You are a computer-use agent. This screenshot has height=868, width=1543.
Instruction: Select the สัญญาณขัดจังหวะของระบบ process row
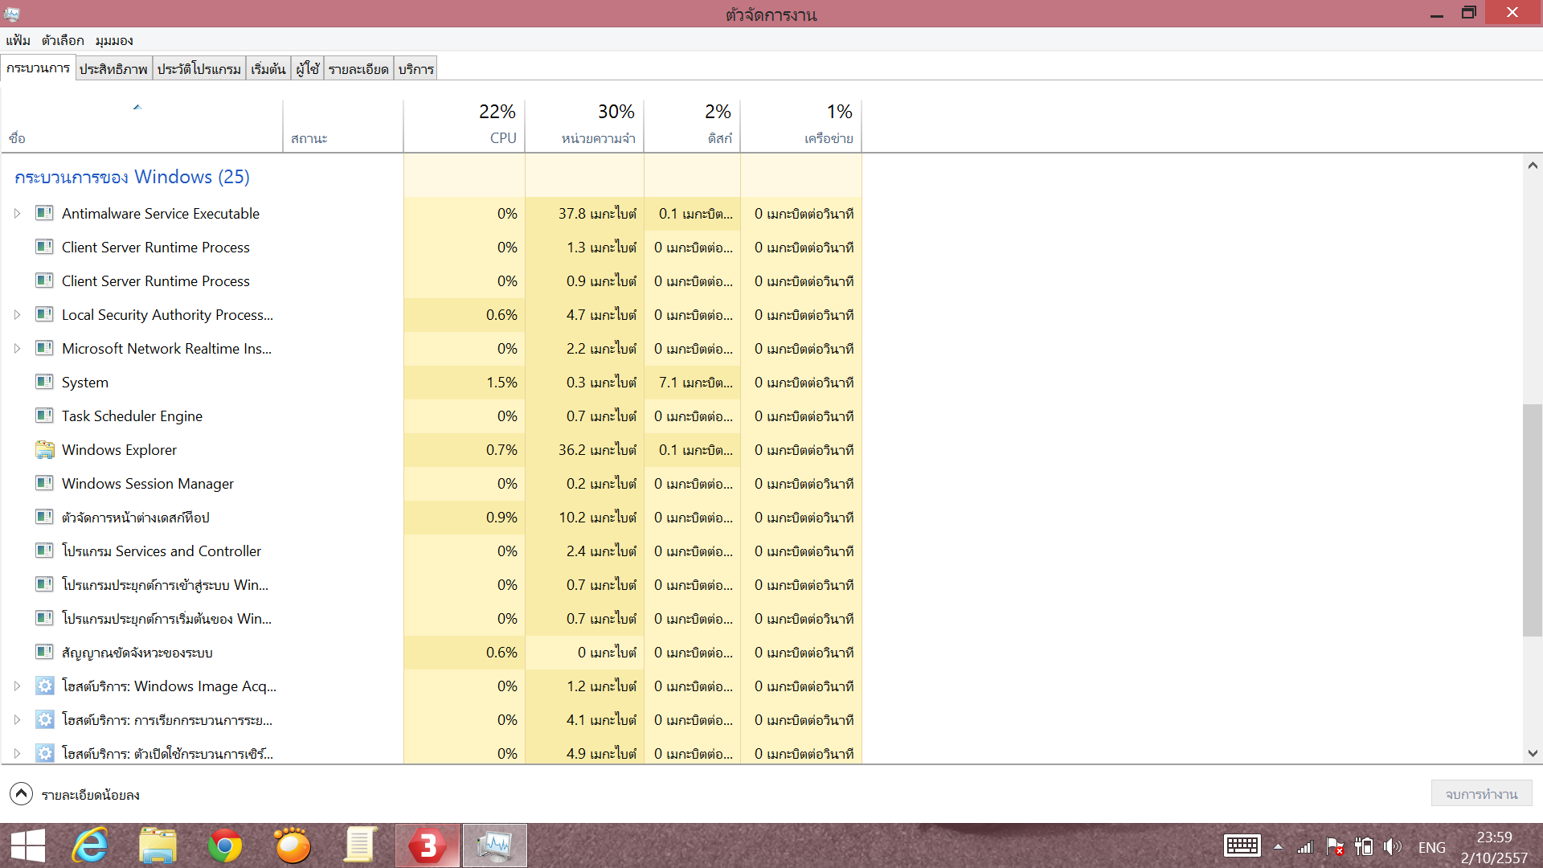(432, 652)
